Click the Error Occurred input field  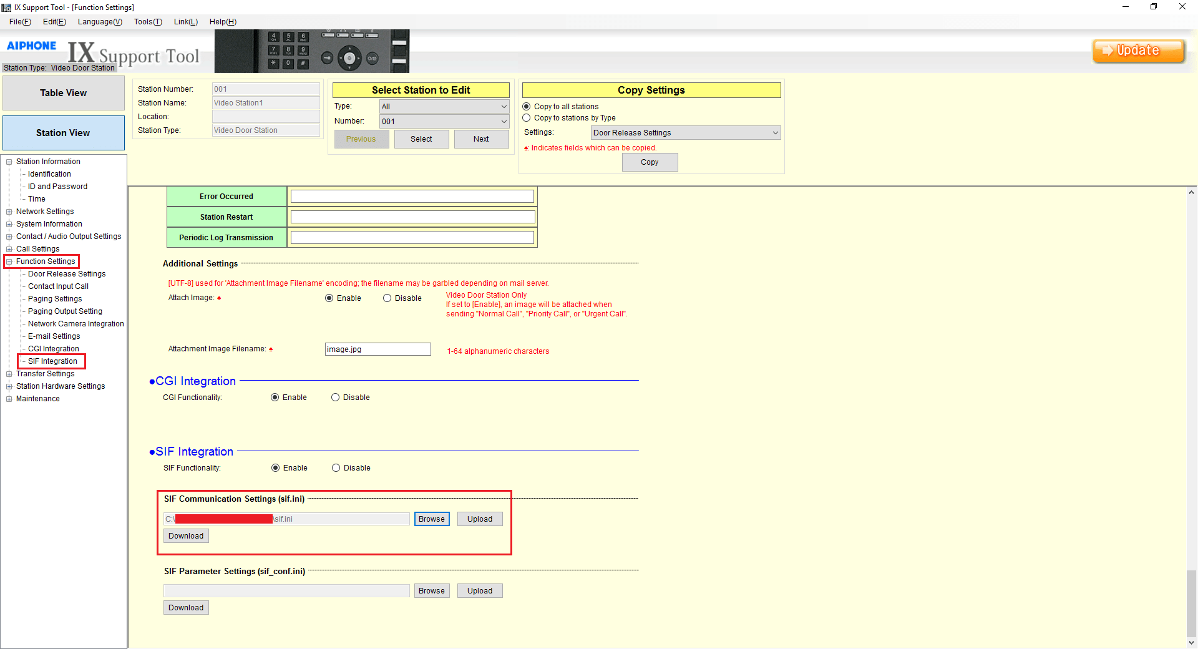pos(412,197)
